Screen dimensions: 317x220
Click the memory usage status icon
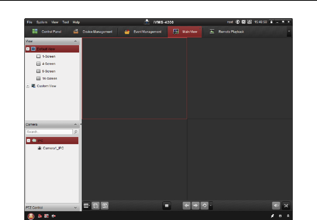point(250,22)
